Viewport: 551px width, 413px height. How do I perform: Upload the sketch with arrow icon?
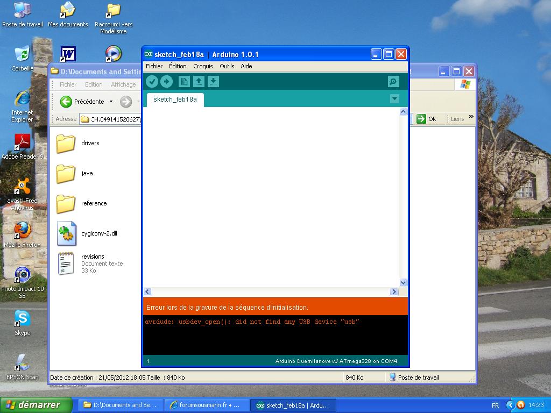(167, 81)
